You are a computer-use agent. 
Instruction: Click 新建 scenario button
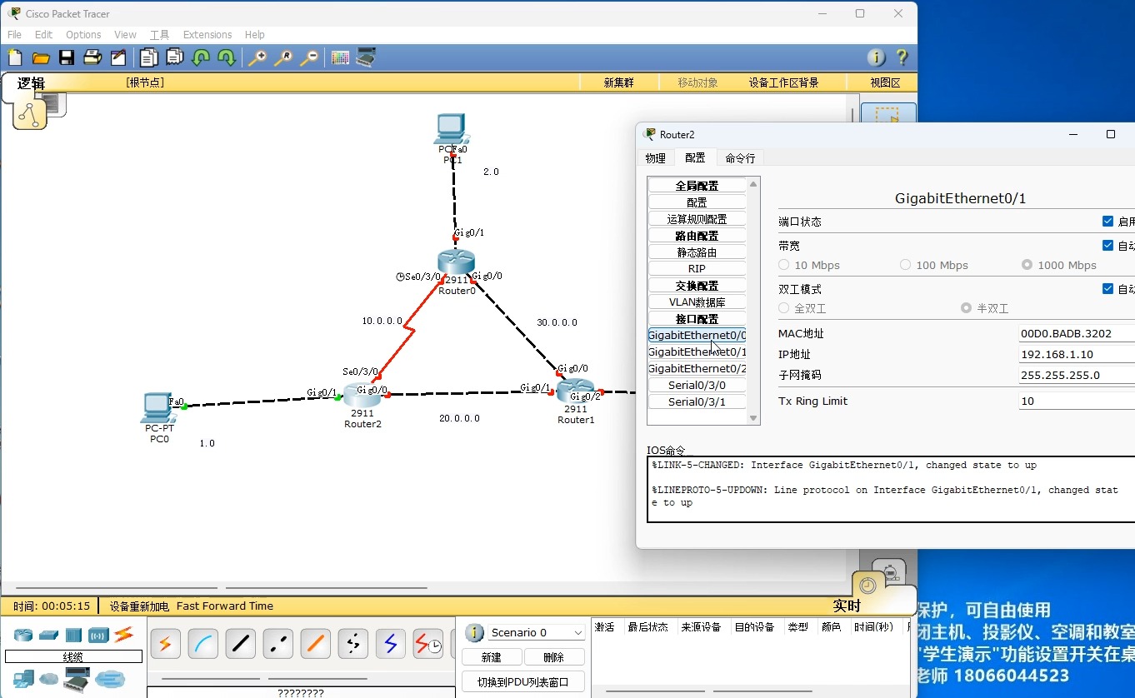click(491, 657)
